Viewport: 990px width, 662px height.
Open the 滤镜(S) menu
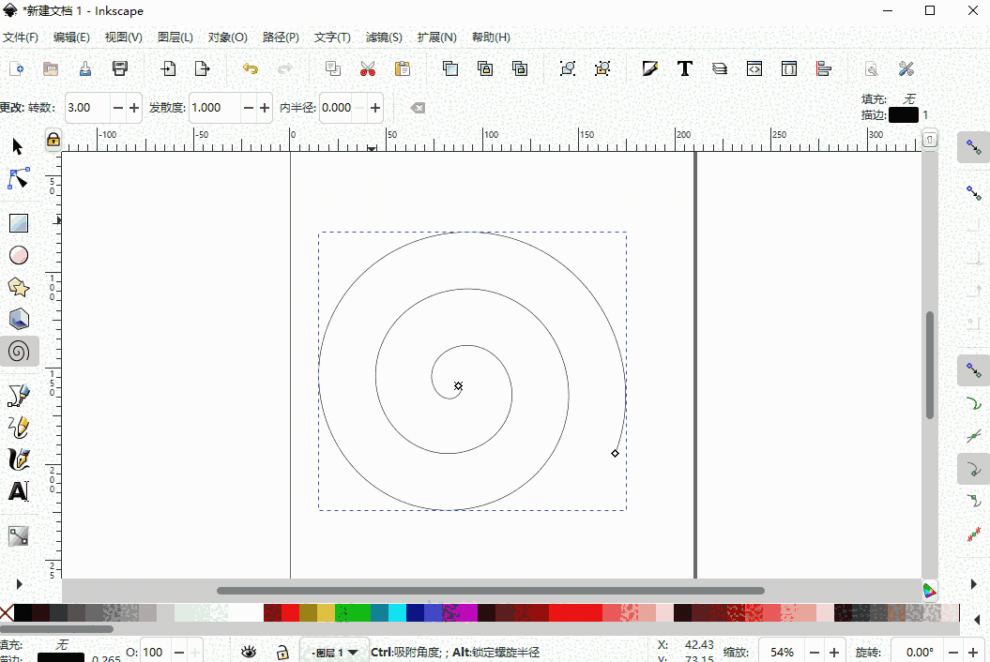tap(383, 37)
